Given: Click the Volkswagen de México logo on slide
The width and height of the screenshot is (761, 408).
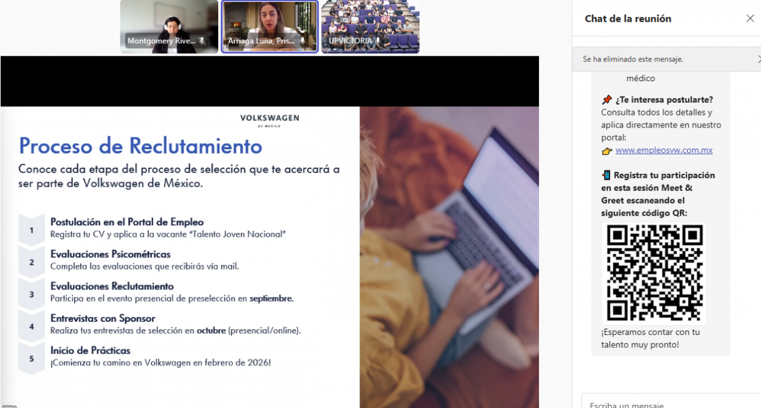Looking at the screenshot, I should pyautogui.click(x=270, y=121).
